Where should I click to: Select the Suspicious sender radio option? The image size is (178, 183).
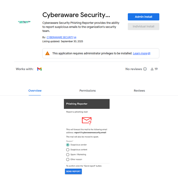point(68,145)
